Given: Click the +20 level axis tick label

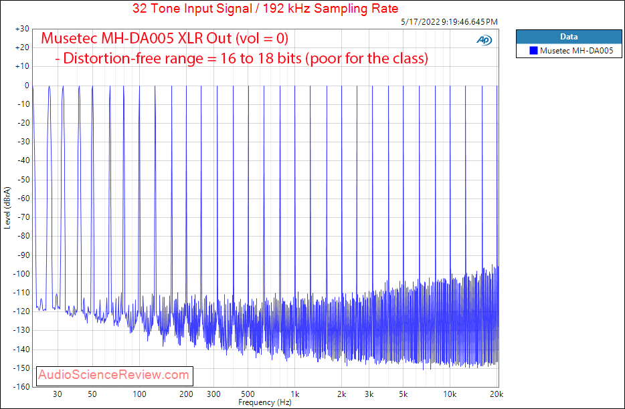Looking at the screenshot, I should (22, 48).
